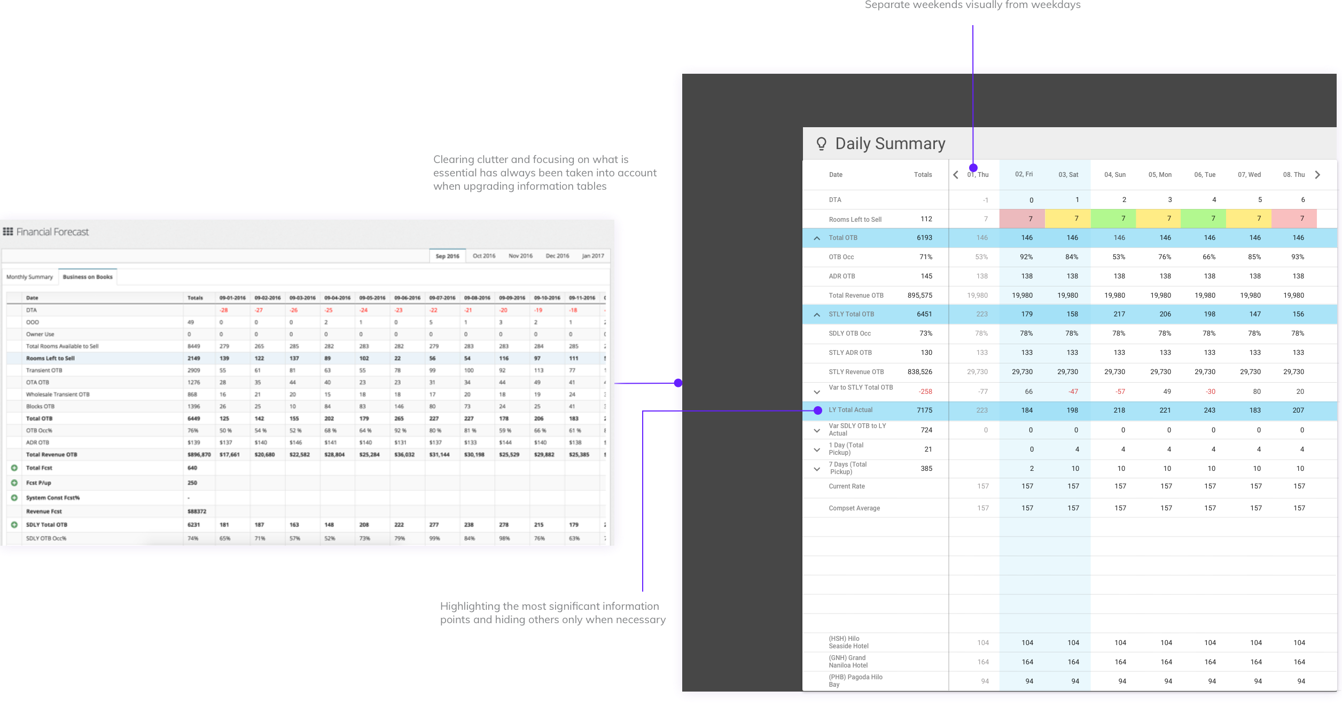The width and height of the screenshot is (1342, 706).
Task: Click the lightbulb icon beside Daily Summary
Action: [822, 143]
